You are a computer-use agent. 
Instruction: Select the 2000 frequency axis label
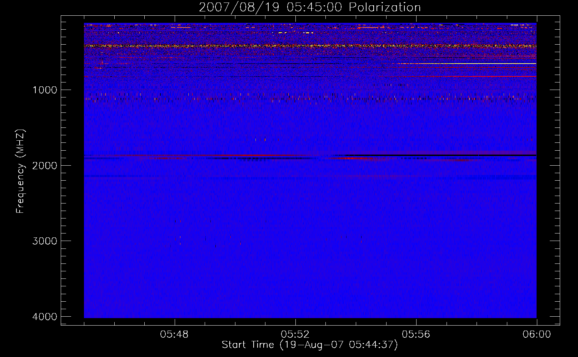coord(45,166)
